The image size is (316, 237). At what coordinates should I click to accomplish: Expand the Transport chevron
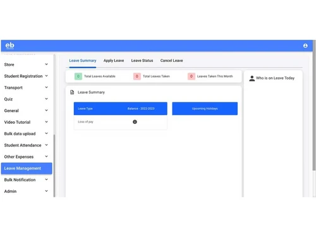[x=46, y=87]
